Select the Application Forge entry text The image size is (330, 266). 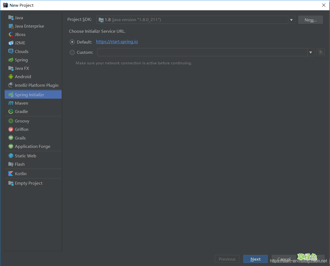(x=33, y=146)
